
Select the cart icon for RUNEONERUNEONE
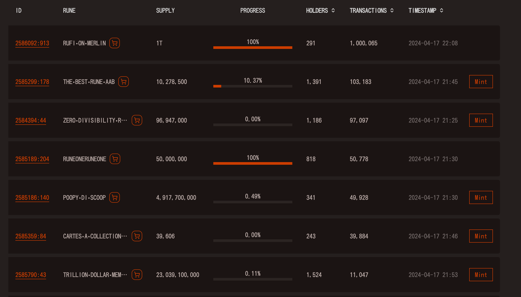click(115, 159)
